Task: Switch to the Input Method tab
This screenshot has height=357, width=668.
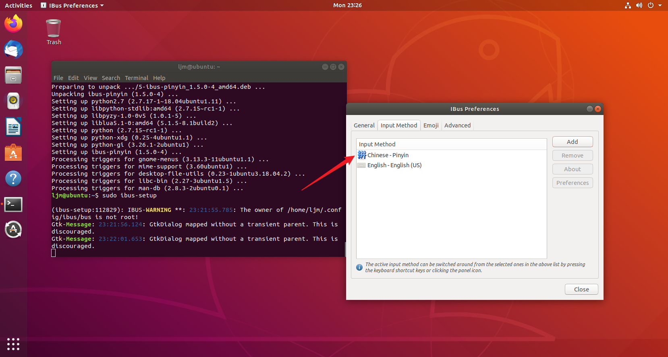Action: [399, 125]
